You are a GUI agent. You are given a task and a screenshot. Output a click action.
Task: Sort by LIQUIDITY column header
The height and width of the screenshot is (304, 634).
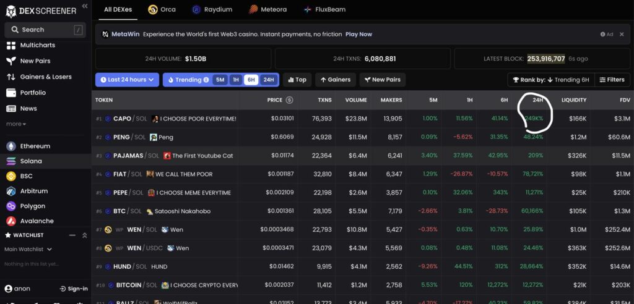(574, 100)
